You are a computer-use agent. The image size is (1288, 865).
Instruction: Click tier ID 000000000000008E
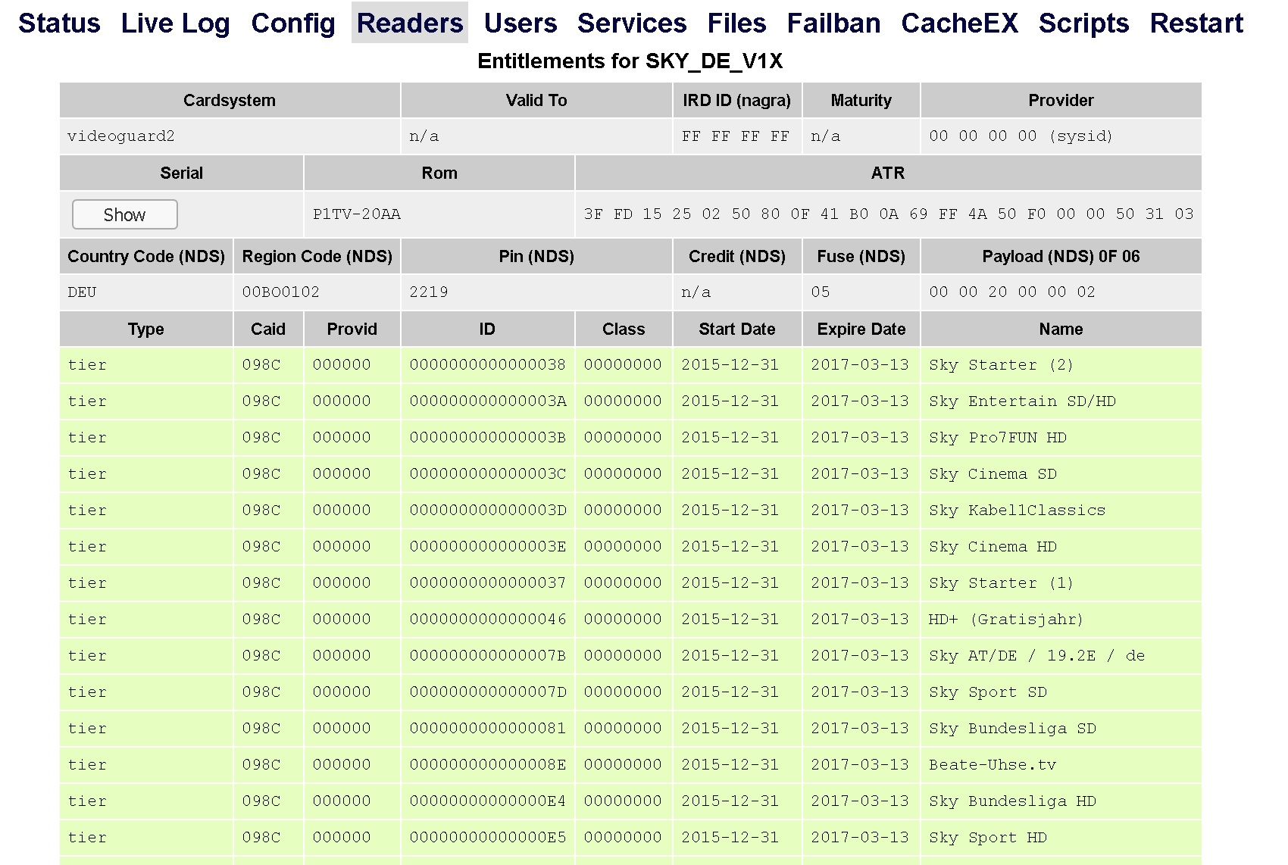(x=487, y=765)
